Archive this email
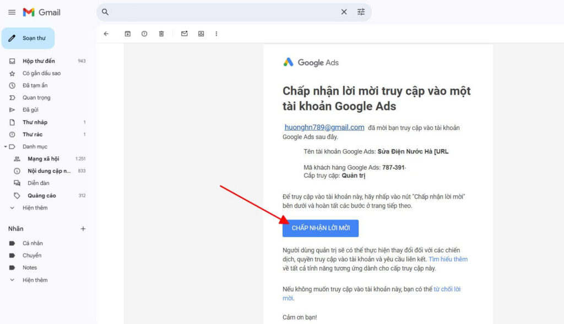This screenshot has height=324, width=564. coord(128,34)
